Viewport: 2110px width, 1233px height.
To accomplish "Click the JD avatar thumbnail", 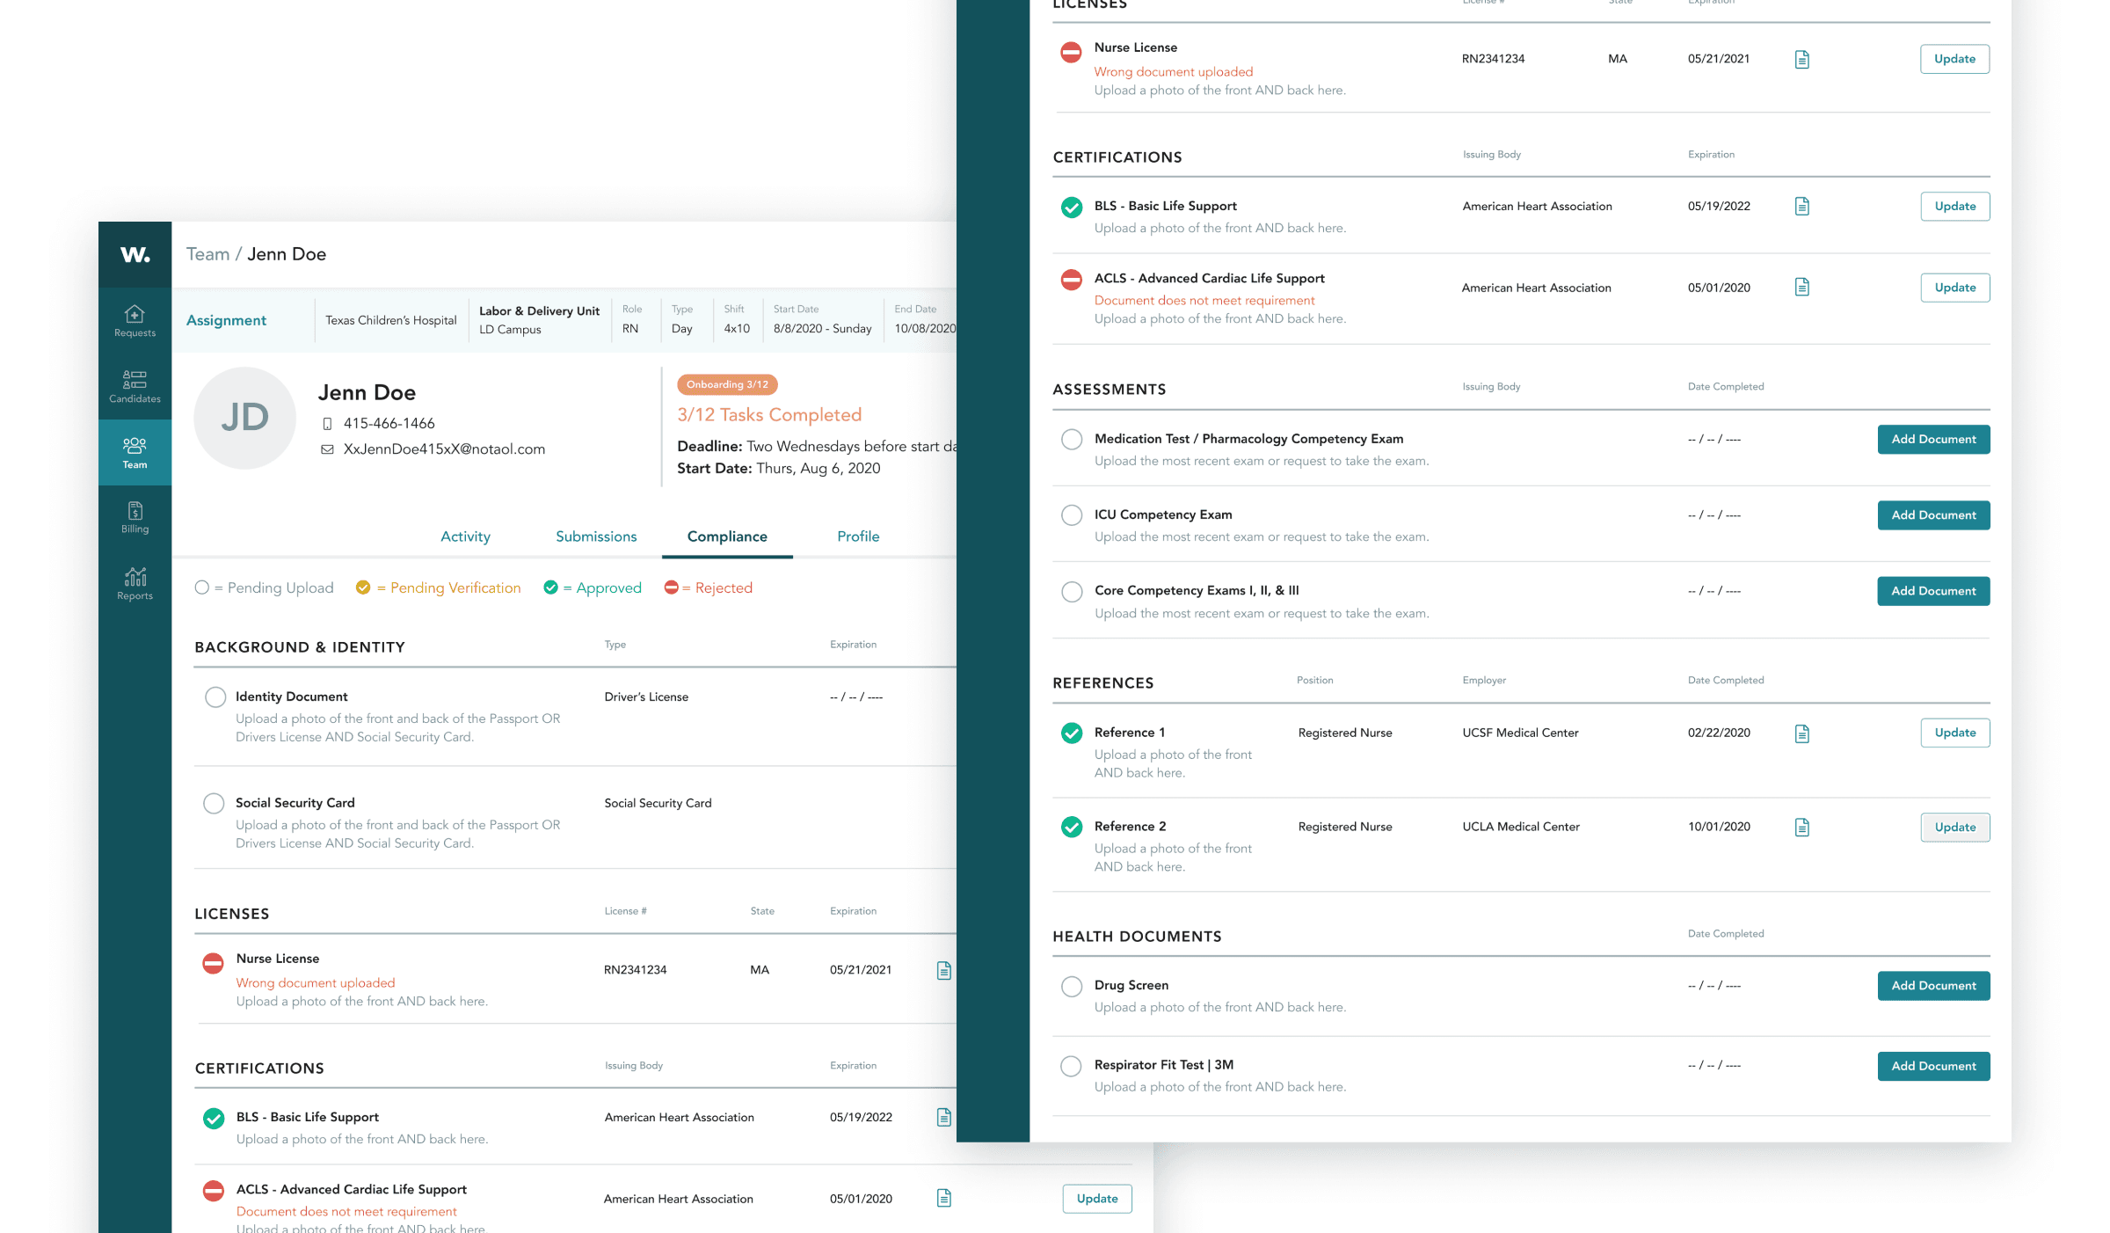I will point(244,418).
